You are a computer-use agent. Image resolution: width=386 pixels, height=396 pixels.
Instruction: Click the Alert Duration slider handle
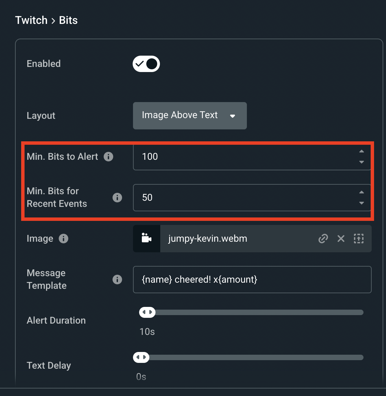point(147,312)
